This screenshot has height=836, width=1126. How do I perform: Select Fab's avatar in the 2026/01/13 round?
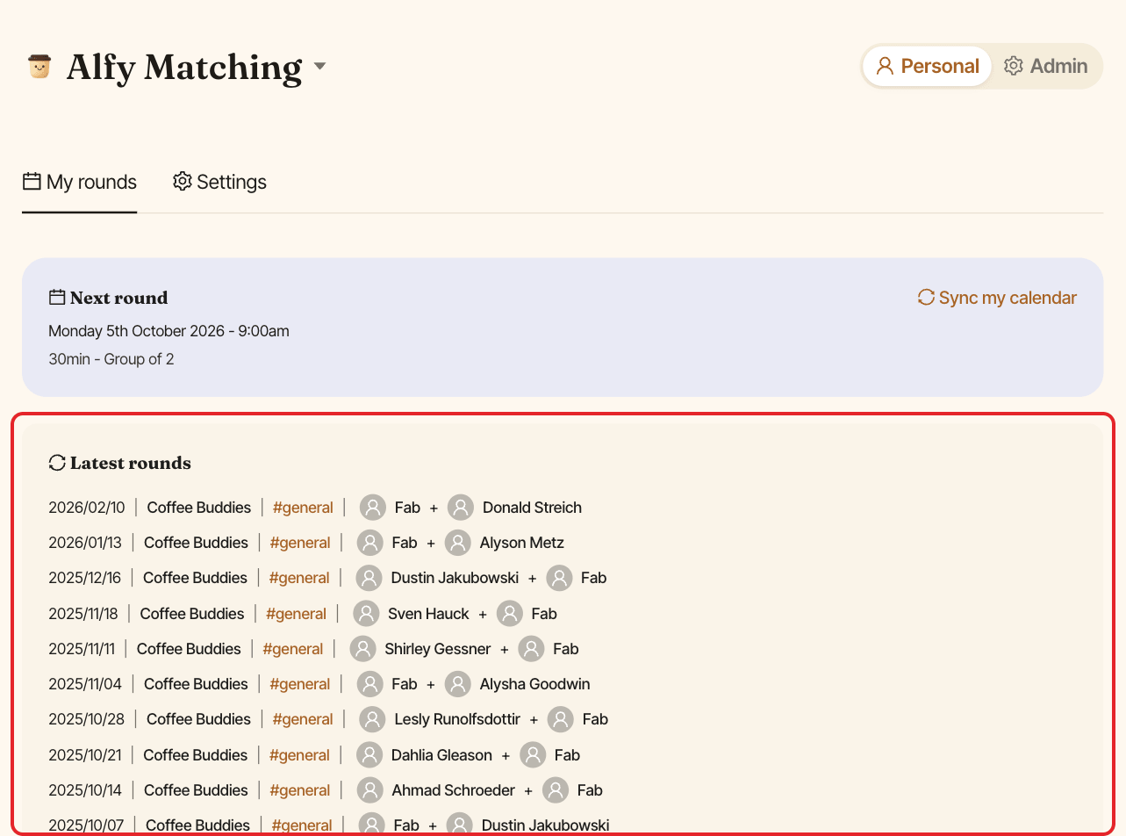coord(370,543)
